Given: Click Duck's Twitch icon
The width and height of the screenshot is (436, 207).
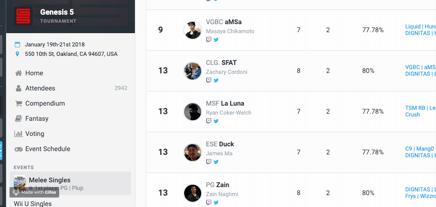Looking at the screenshot, I should [209, 162].
